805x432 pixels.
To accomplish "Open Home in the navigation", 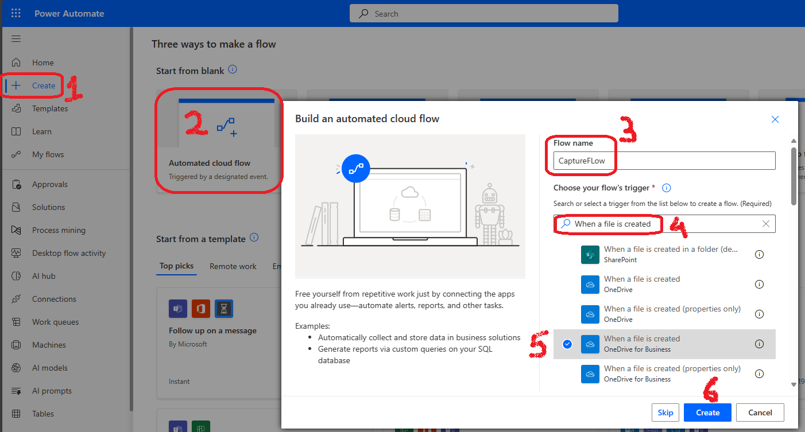I will pyautogui.click(x=43, y=63).
